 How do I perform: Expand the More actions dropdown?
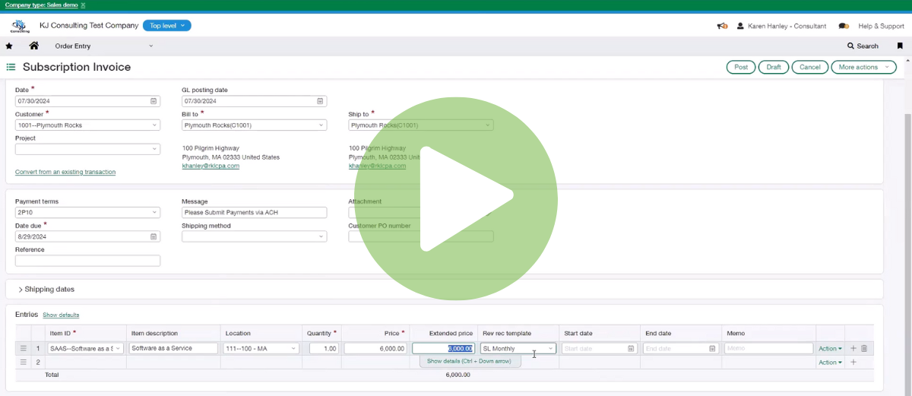click(x=863, y=67)
